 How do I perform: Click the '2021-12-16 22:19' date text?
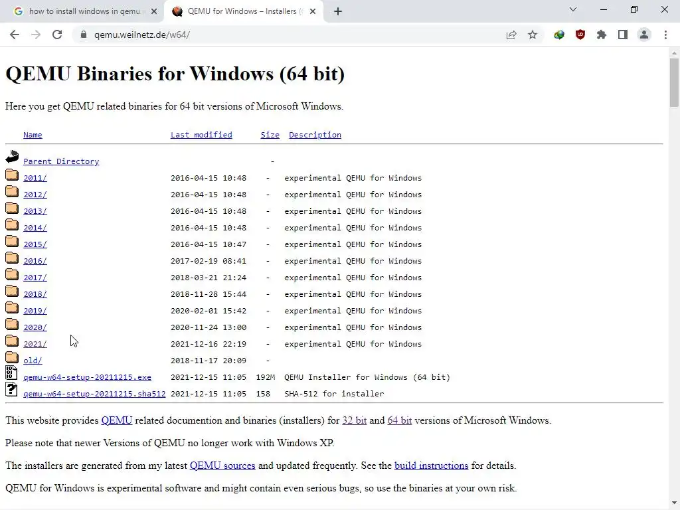(208, 344)
